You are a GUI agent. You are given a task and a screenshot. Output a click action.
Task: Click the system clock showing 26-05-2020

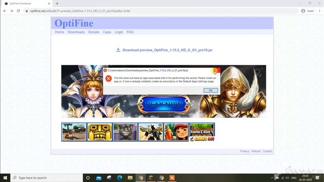pyautogui.click(x=305, y=178)
